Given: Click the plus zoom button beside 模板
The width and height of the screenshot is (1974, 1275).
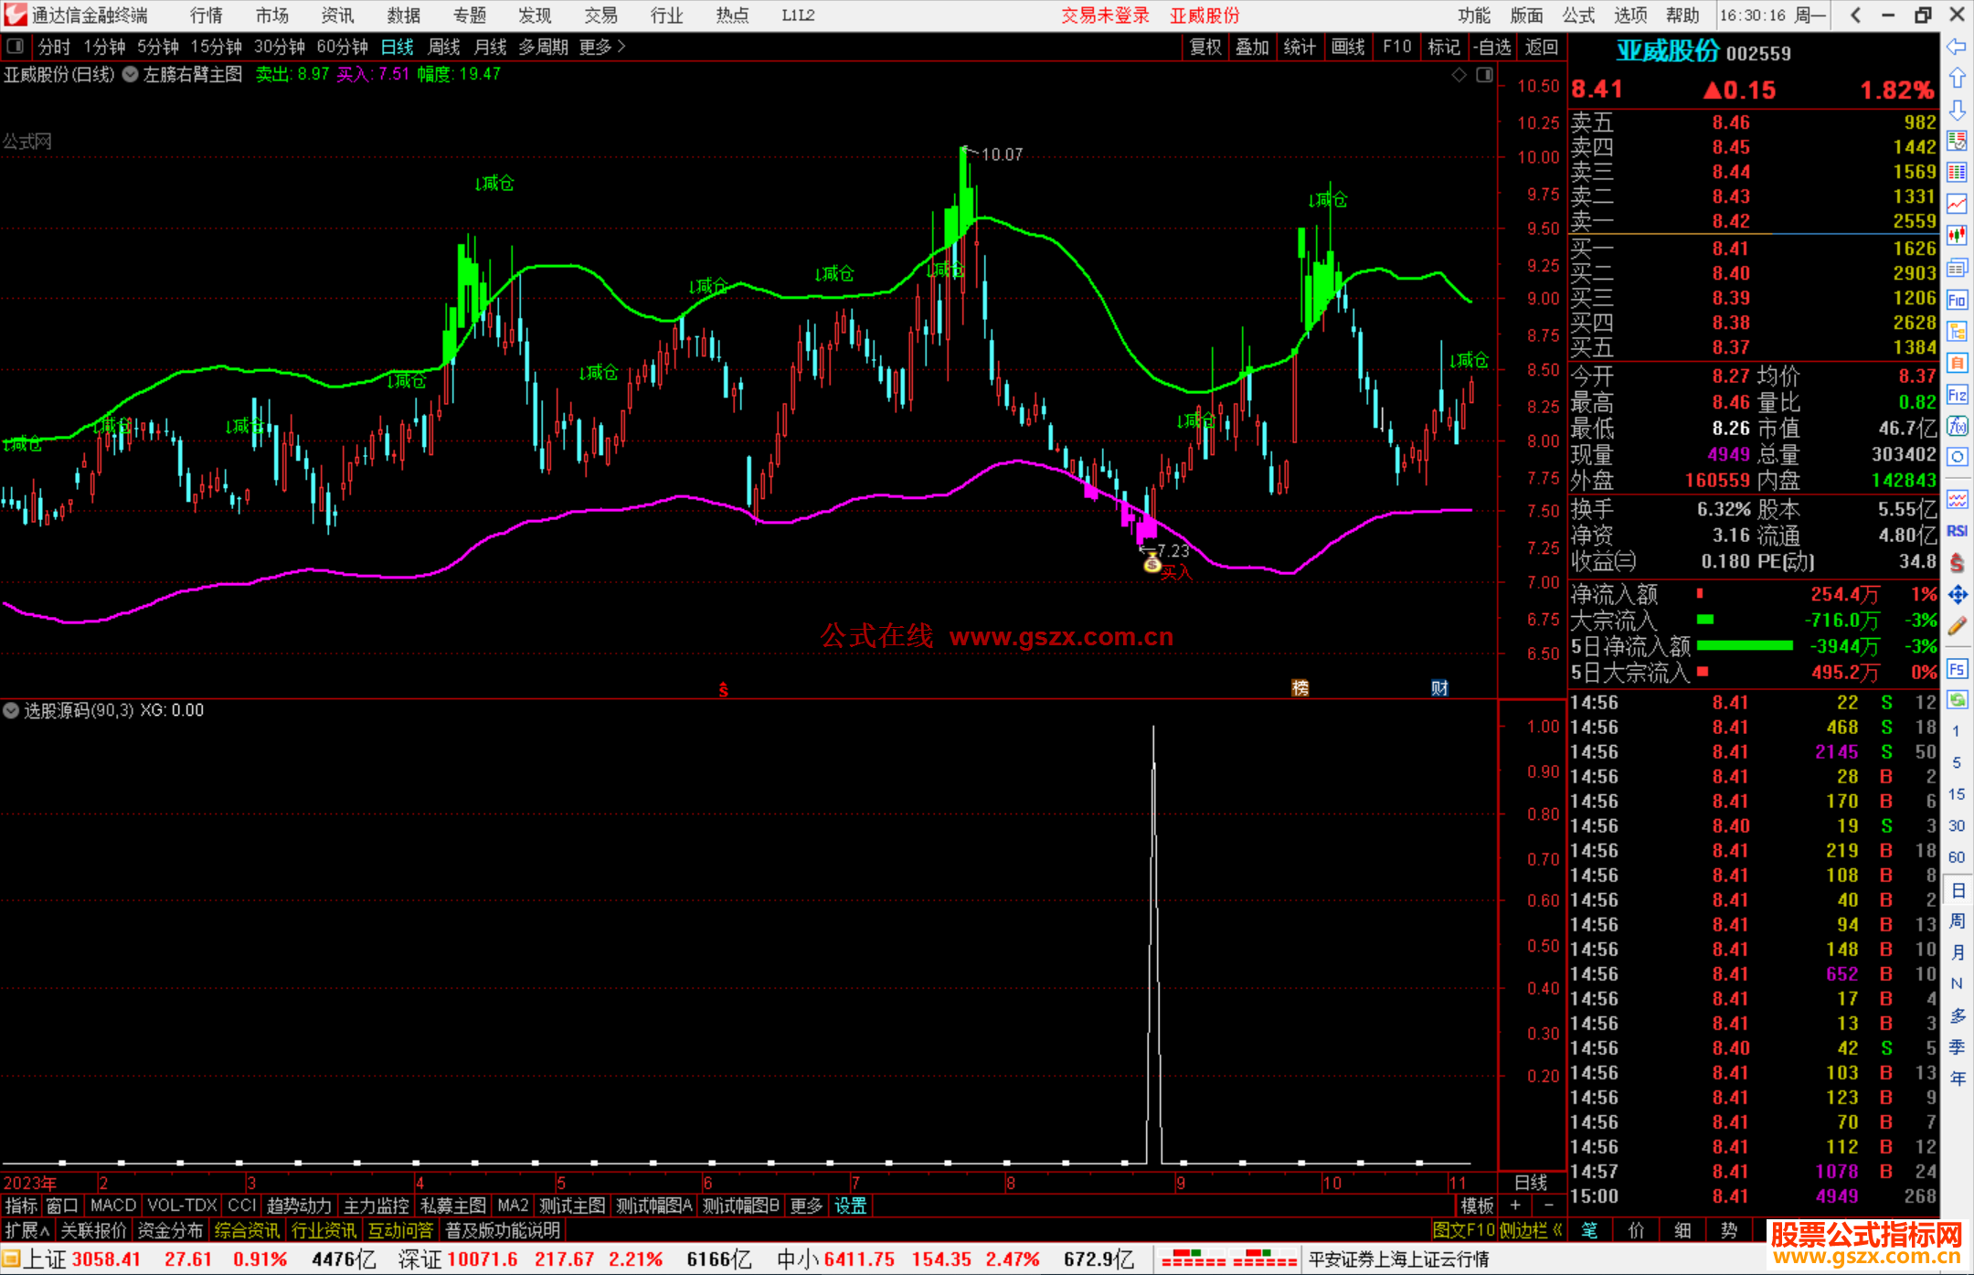Looking at the screenshot, I should (1515, 1206).
